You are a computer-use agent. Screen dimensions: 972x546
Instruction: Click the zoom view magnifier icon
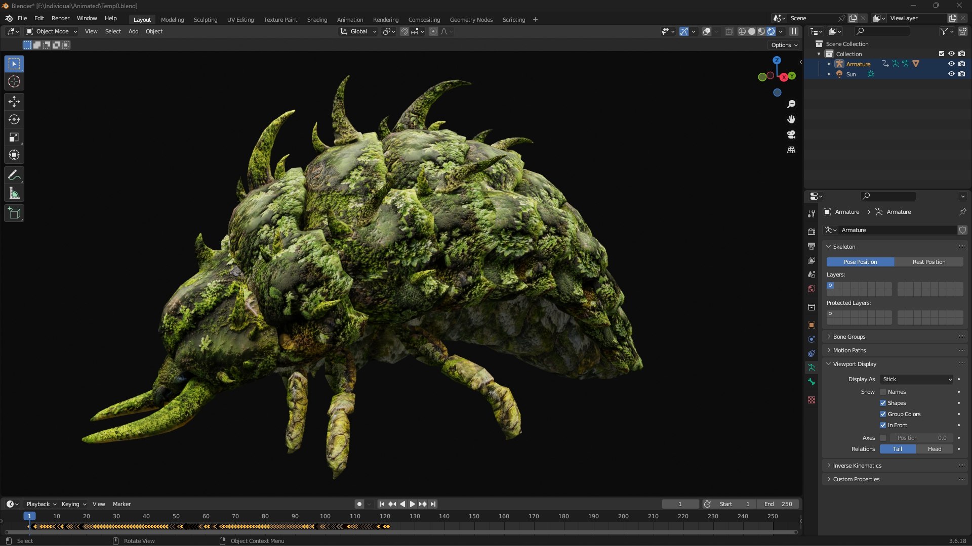[x=791, y=104]
